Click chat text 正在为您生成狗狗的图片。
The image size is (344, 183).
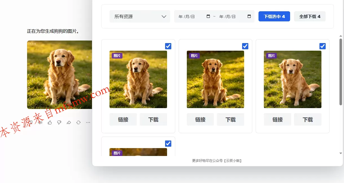point(53,31)
